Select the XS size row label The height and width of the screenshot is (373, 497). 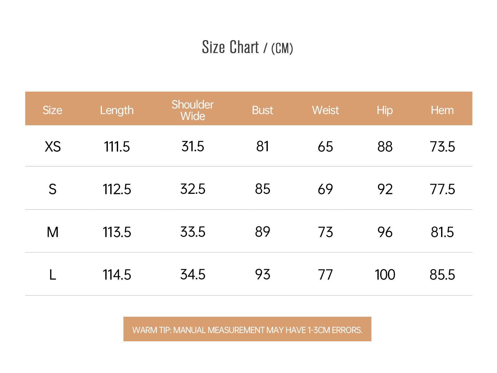[x=52, y=147]
